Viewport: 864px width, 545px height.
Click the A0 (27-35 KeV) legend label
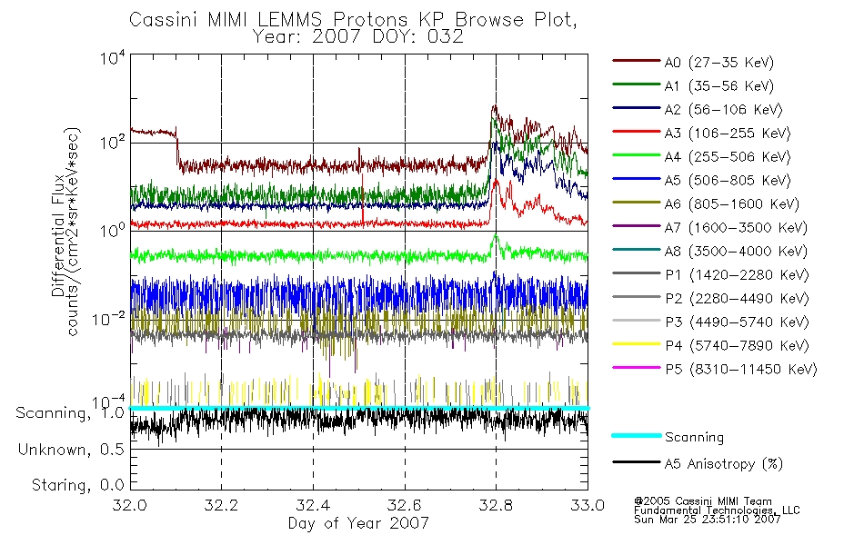coord(718,63)
